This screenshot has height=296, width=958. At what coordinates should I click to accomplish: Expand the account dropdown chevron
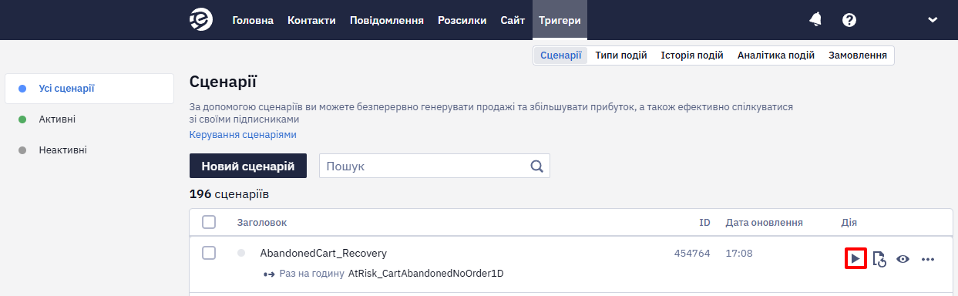[933, 20]
